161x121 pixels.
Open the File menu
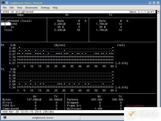(x=5, y=8)
